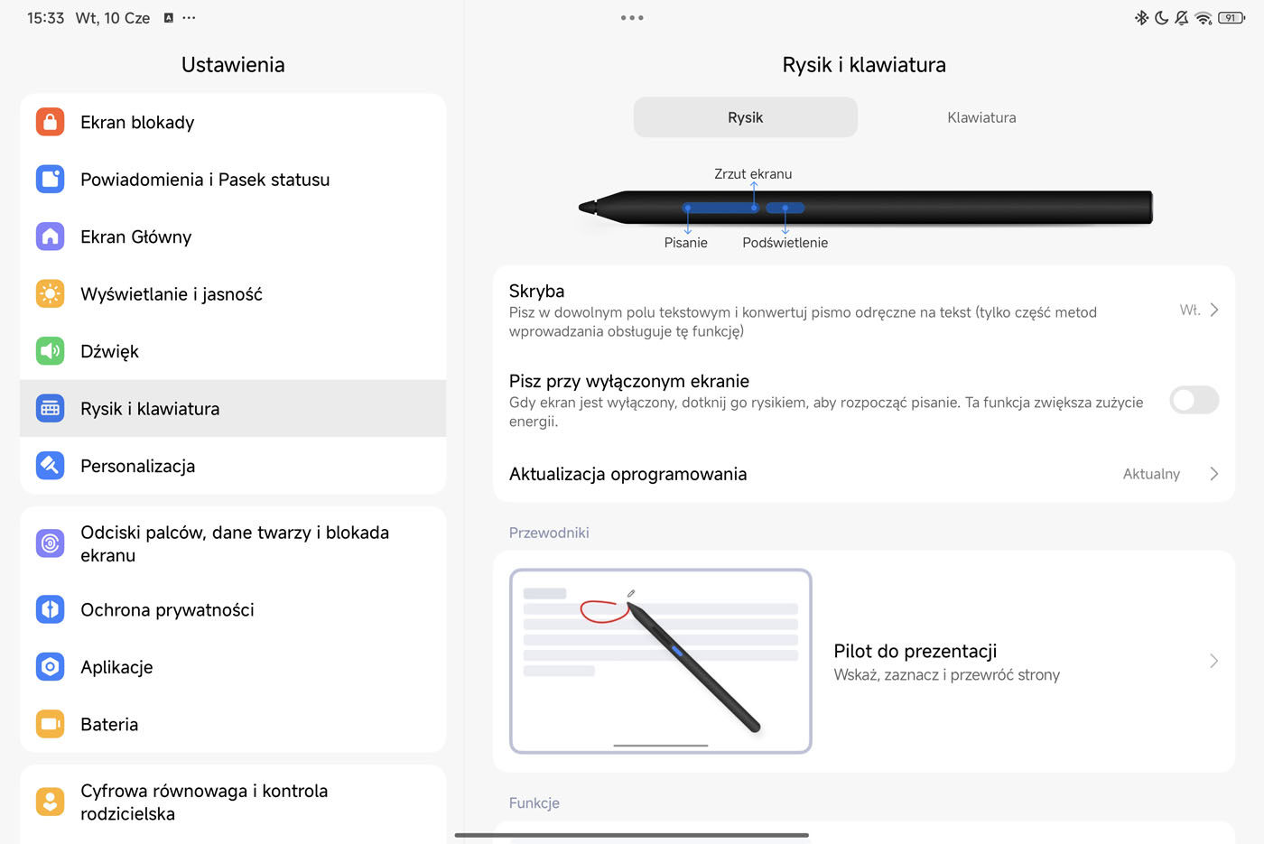1264x844 pixels.
Task: Tap the Wyświetlanie i jasność sun icon
Action: click(x=51, y=293)
